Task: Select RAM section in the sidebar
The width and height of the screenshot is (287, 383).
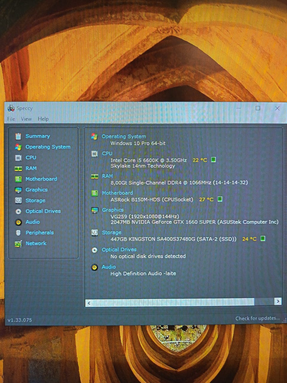Action: point(31,168)
